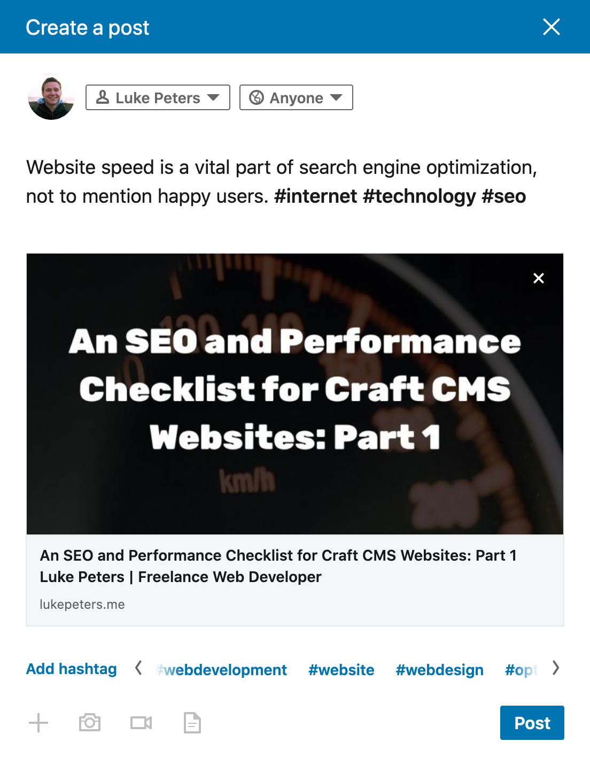Viewport: 590px width, 757px height.
Task: Dismiss the Create a post dialog
Action: 551,27
